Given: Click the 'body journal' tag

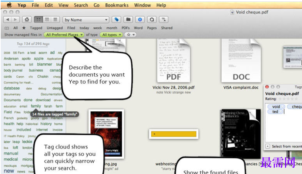Looking at the screenshot, I should tap(13, 70).
